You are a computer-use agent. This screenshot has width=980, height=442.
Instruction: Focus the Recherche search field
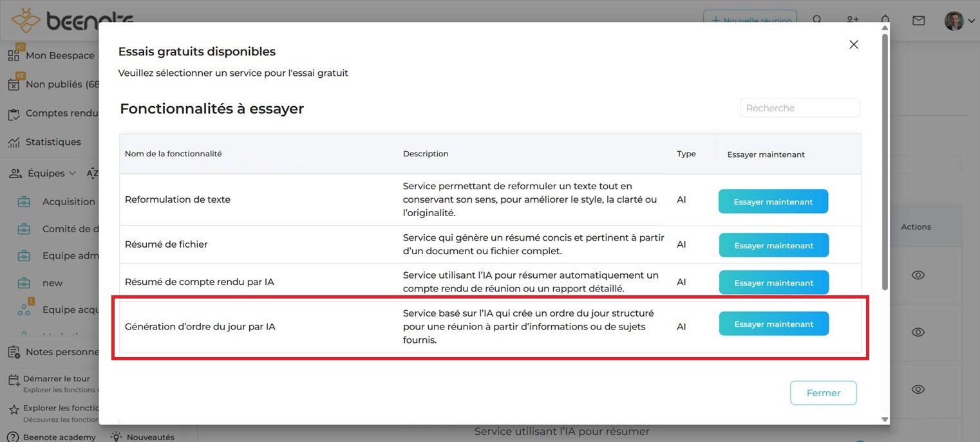pos(800,108)
